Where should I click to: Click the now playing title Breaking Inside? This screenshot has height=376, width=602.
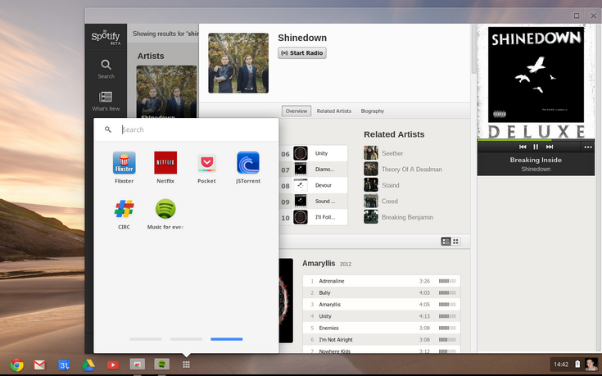coord(536,161)
